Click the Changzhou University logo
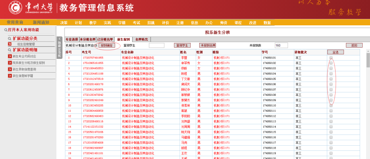The width and height of the screenshot is (370, 159). click(15, 8)
